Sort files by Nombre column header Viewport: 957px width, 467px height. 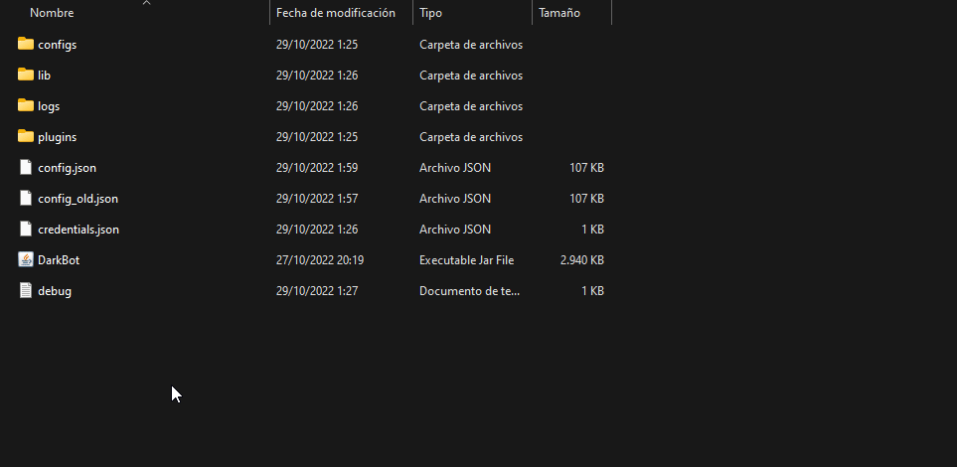[x=52, y=13]
